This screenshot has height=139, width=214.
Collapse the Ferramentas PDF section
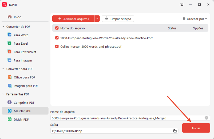3,94
